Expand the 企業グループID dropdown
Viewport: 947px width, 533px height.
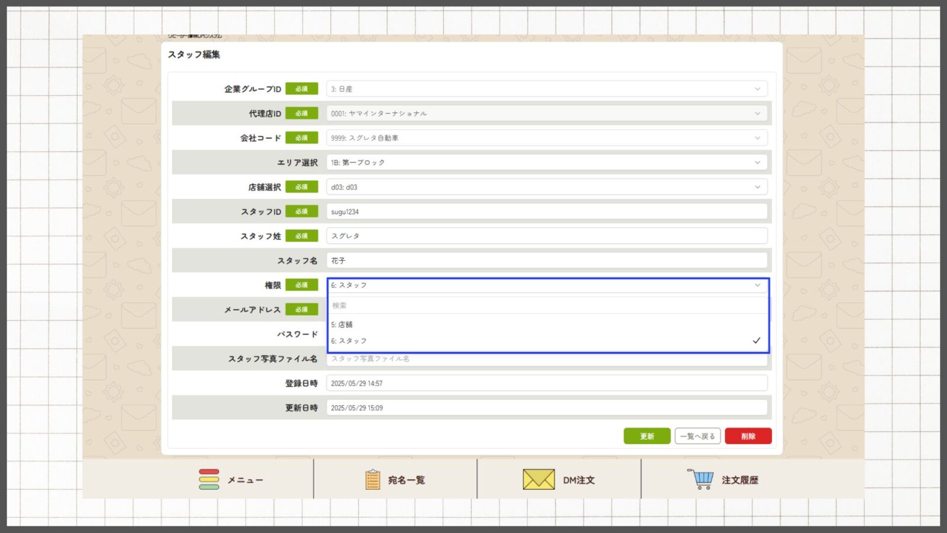[x=757, y=89]
